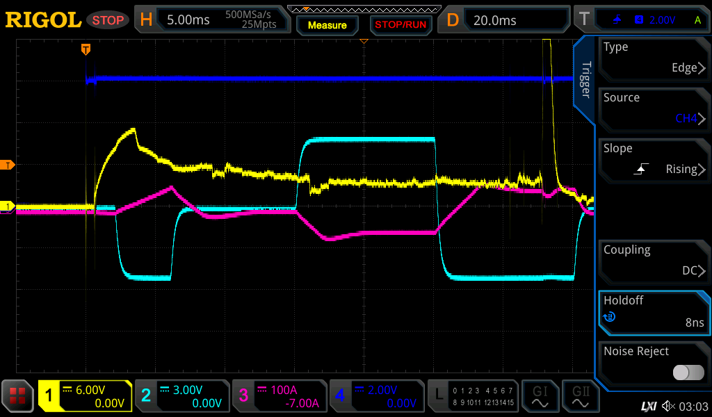
Task: Click the RIGOL logo
Action: [43, 20]
